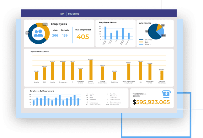Select the Quality expense bar
Image resolution: width=203 pixels, height=138 pixels.
pyautogui.click(x=53, y=71)
